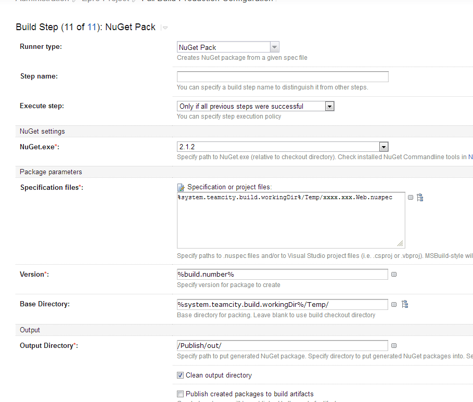Click 'You can specify step execution policy' hint

tap(229, 116)
